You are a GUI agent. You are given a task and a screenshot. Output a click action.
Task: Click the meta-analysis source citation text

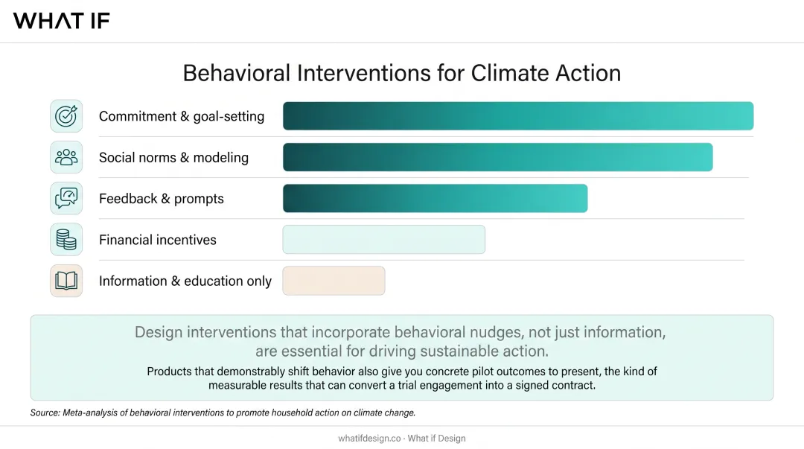[x=223, y=413]
